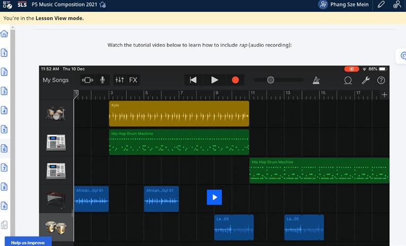Go to lesson page 6 in sidebar
The height and width of the screenshot is (246, 406).
point(4,149)
